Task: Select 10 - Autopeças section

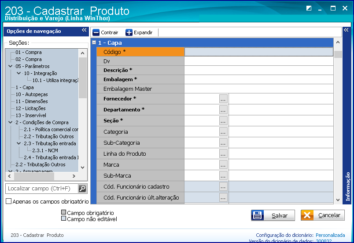Action: 32,94
